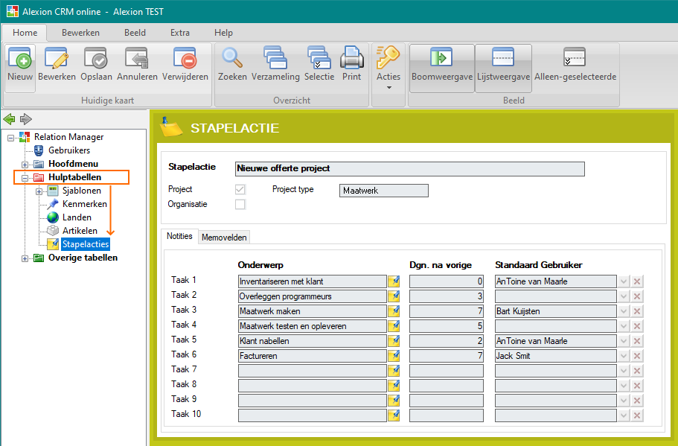Open user dropdown for Taak 4
This screenshot has height=446, width=678.
[x=624, y=325]
